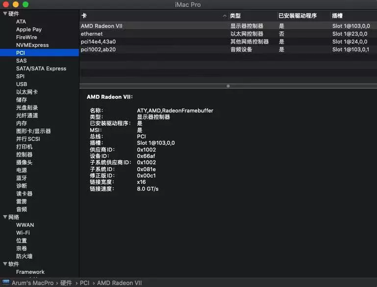Click the 0x081e subsystem ID value
377x287 pixels.
(x=147, y=169)
